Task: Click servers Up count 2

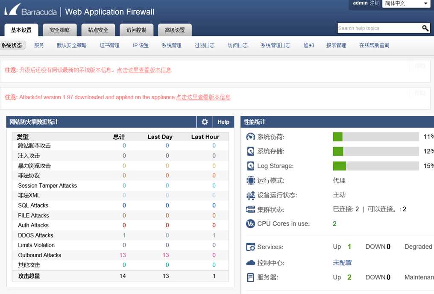Action: [349, 277]
